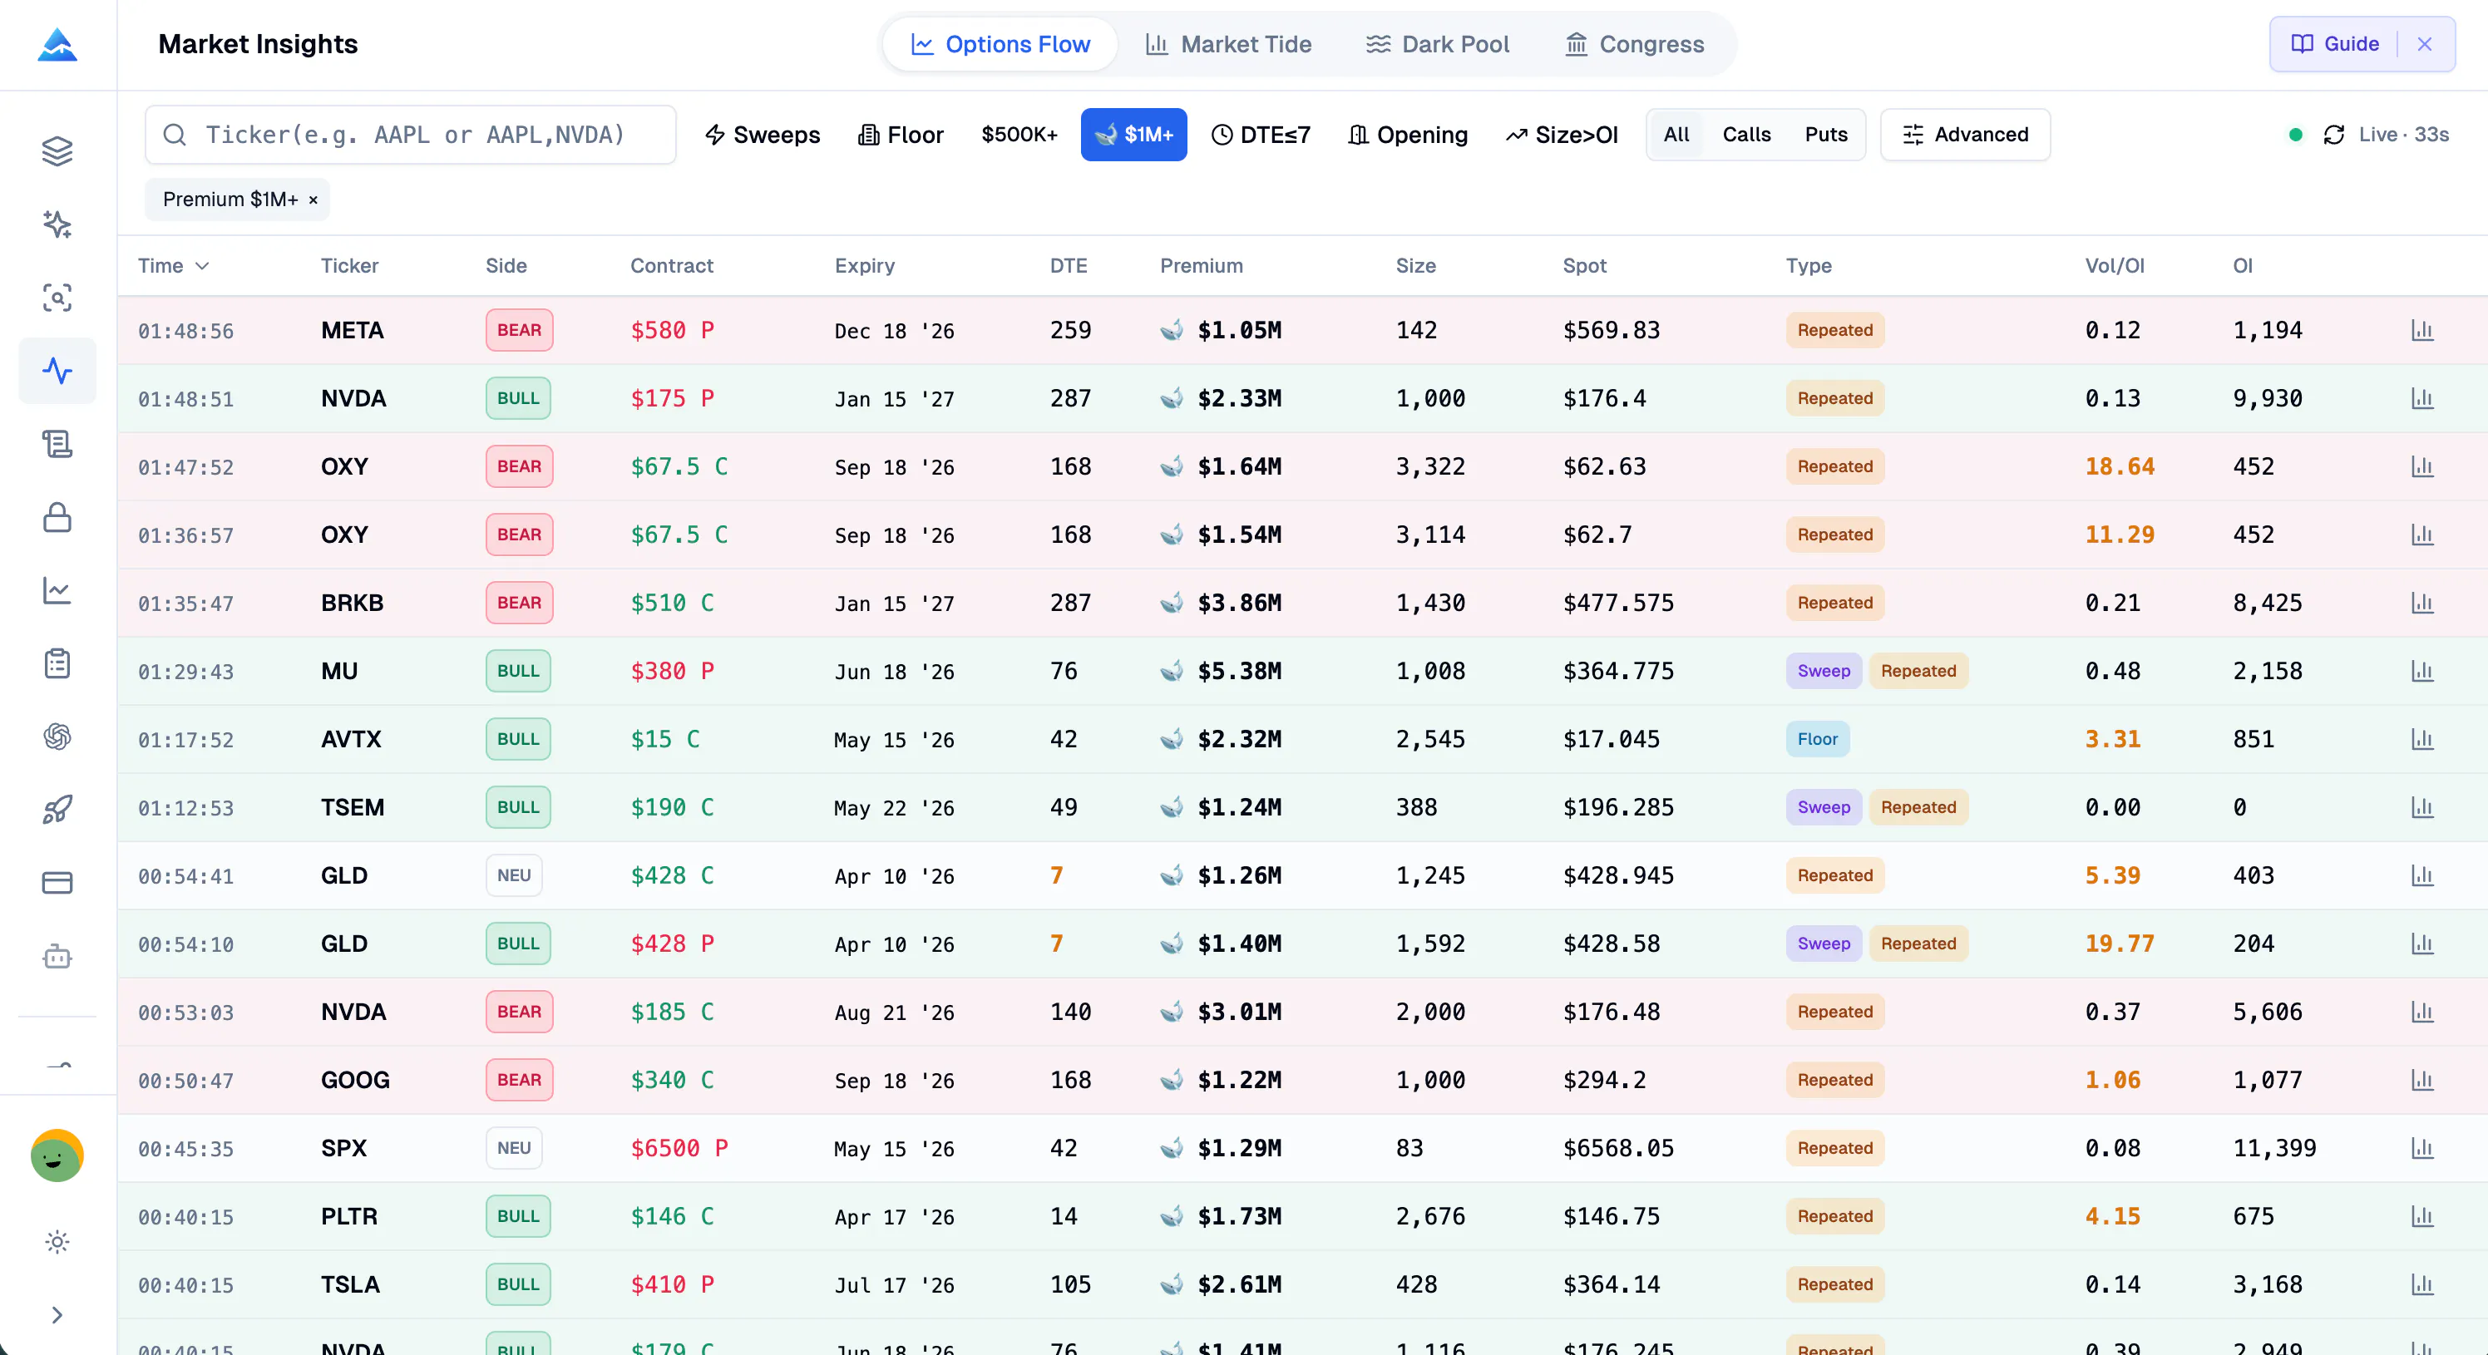Open chart for the MU row
Viewport: 2488px width, 1355px height.
click(x=2421, y=671)
